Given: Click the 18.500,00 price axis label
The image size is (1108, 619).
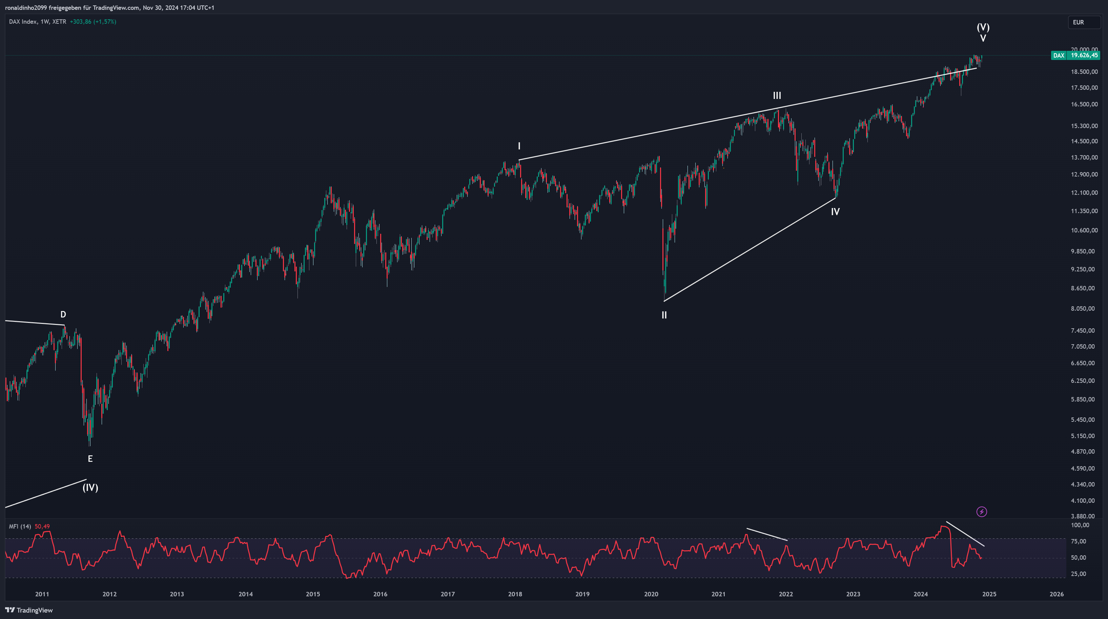Looking at the screenshot, I should [x=1084, y=72].
